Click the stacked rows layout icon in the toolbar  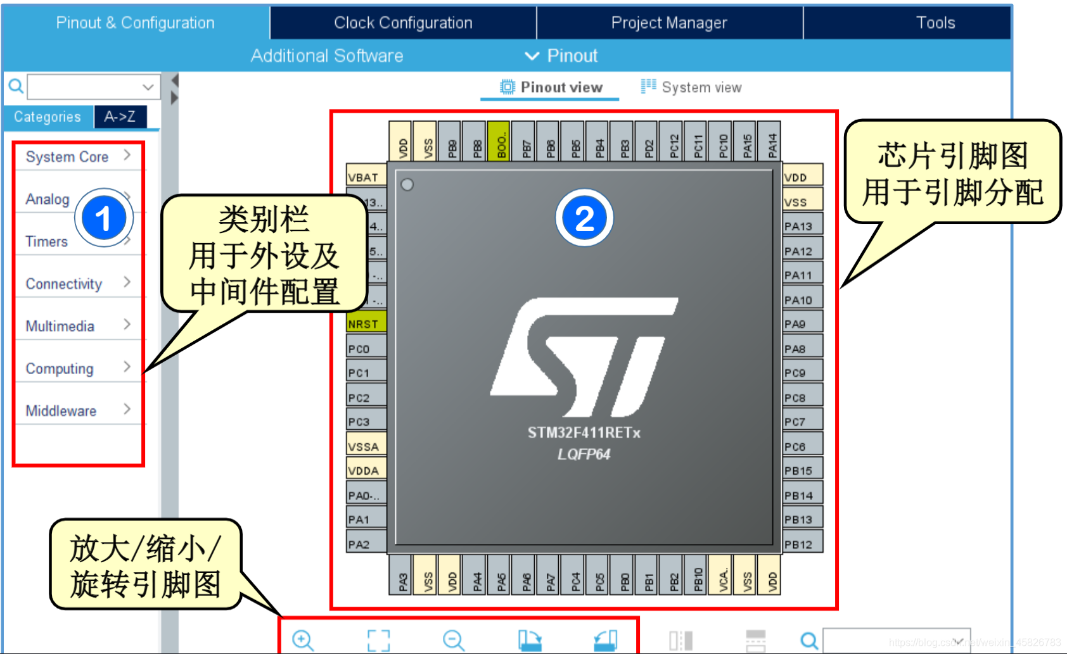tap(755, 640)
